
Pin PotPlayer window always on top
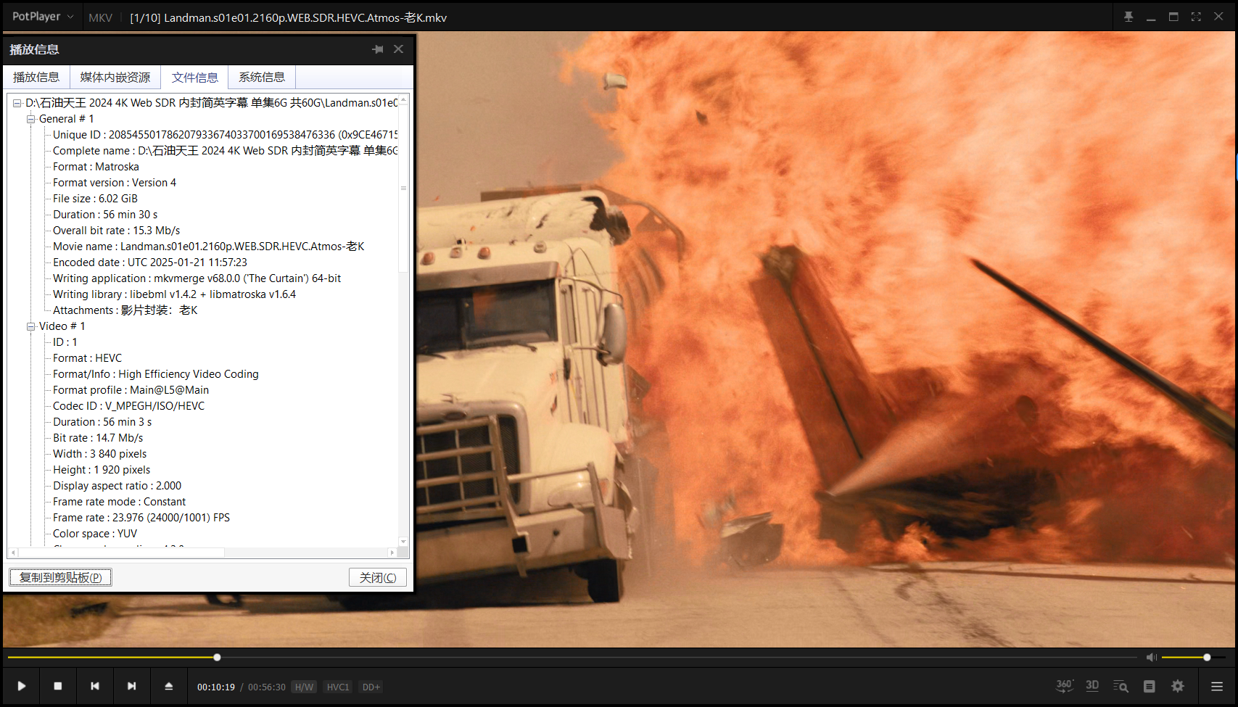point(1128,17)
